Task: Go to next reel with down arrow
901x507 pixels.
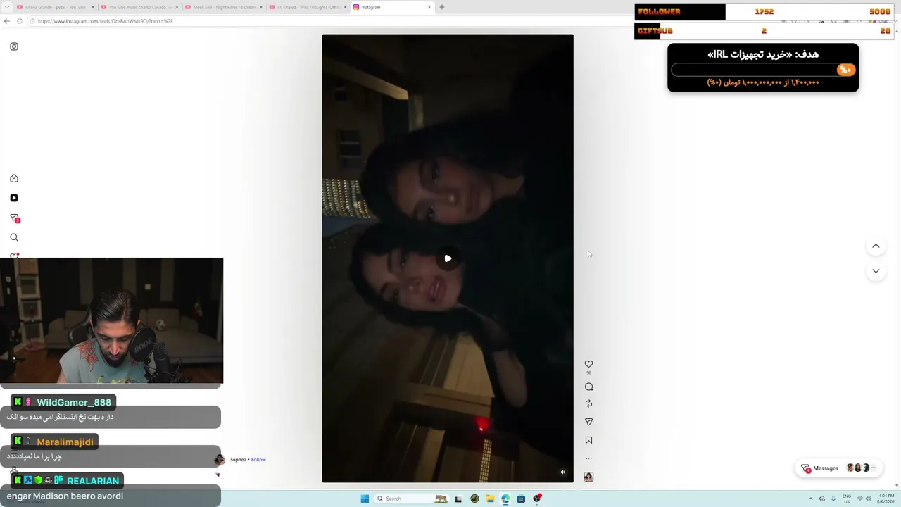Action: click(876, 271)
